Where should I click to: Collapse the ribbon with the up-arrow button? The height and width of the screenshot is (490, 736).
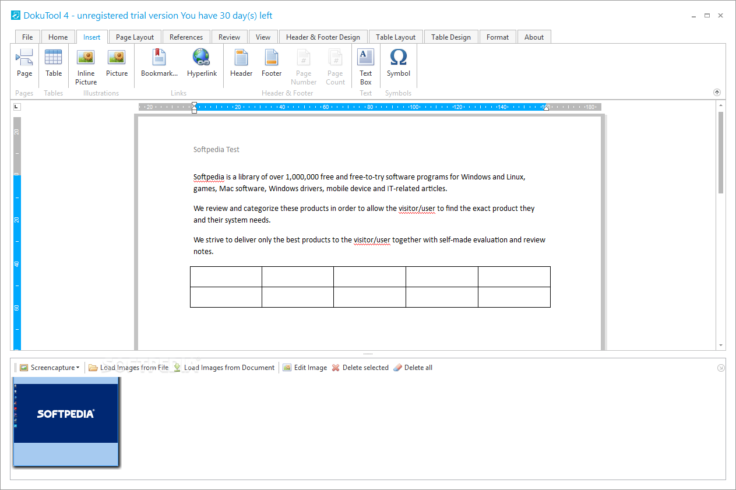pos(717,93)
